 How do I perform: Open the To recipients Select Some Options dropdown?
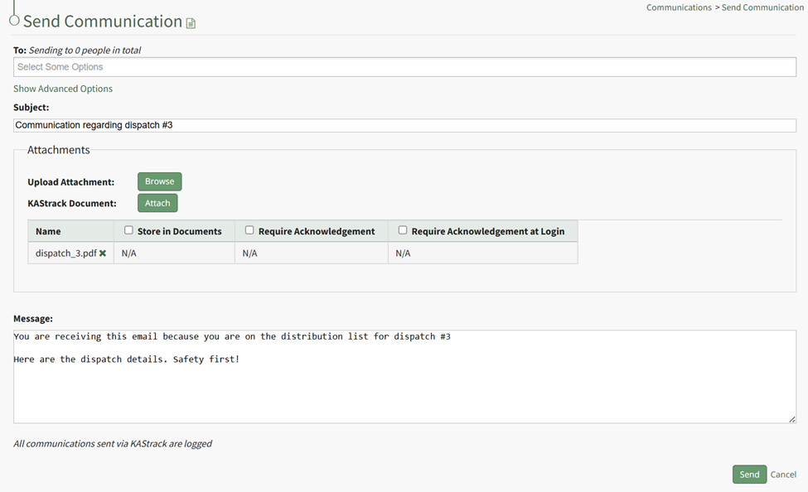point(404,67)
